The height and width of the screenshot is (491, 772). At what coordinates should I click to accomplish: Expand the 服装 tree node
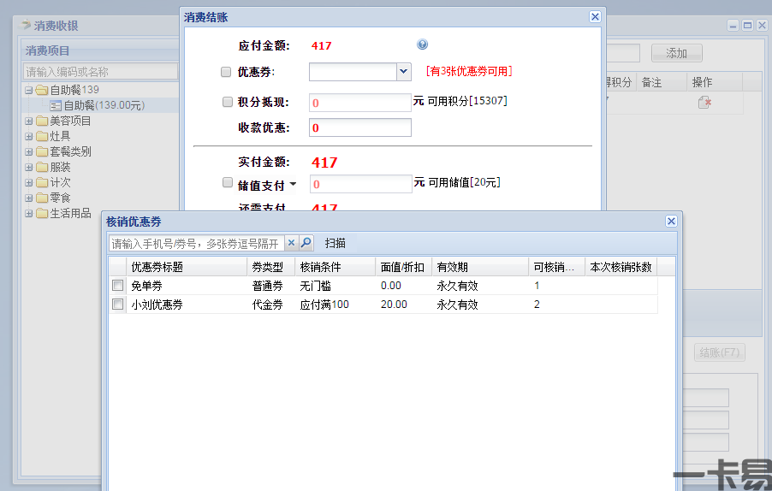[28, 168]
